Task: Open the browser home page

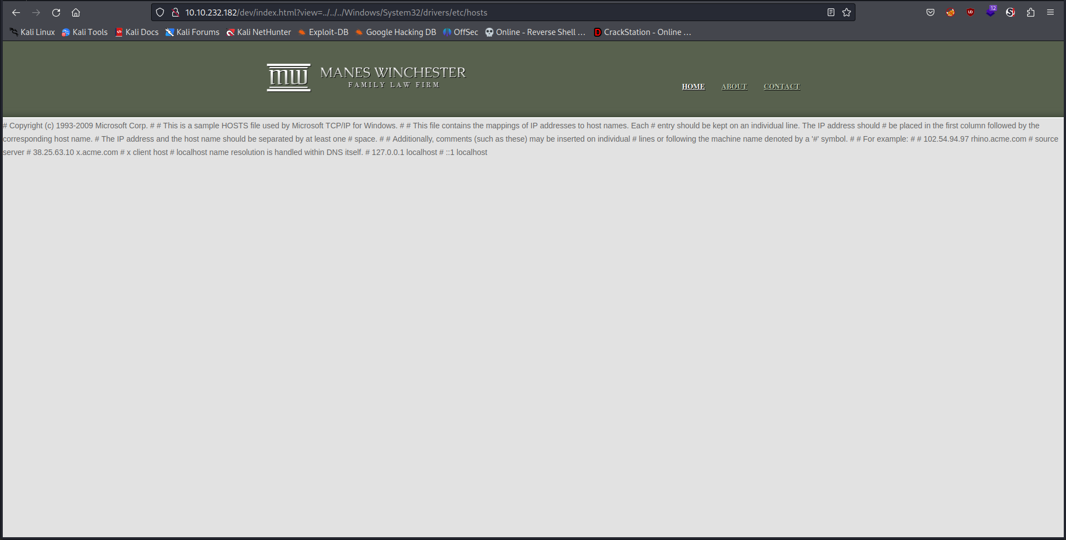Action: tap(76, 12)
